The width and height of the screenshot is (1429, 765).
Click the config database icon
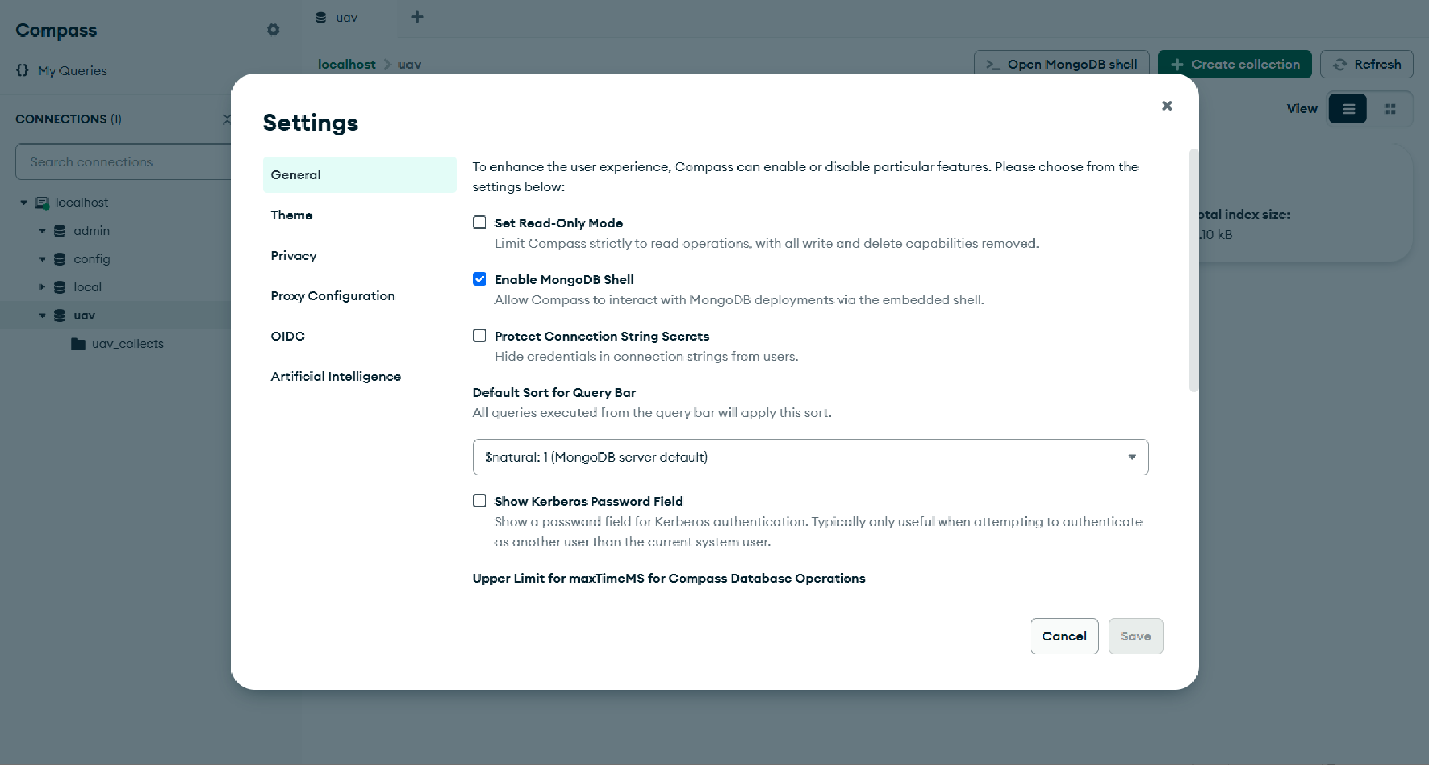click(x=59, y=259)
